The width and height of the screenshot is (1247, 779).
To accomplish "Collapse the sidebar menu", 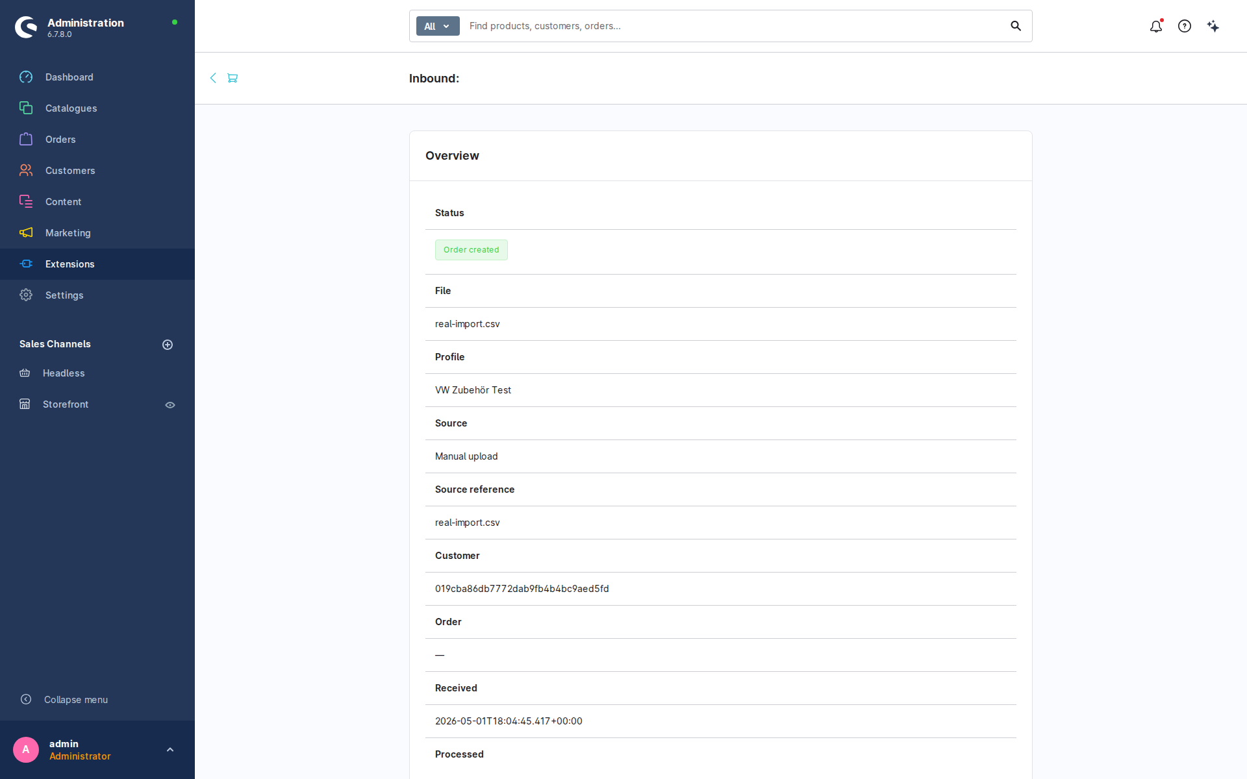I will 64,700.
